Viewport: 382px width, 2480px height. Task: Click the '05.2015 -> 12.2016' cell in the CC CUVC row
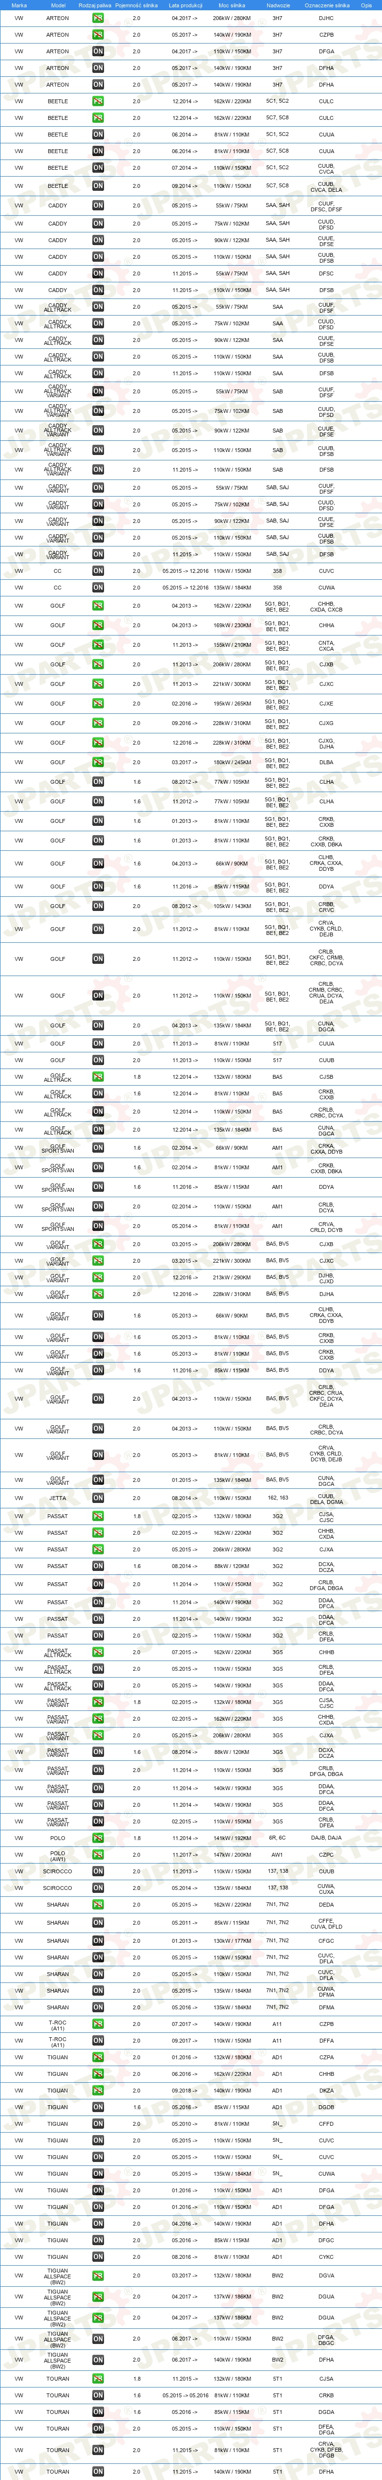[185, 571]
